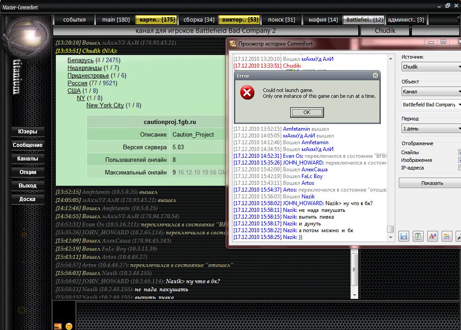Screen dimensions: 461x330
Task: Open the main [180] channel tab
Action: point(116,20)
